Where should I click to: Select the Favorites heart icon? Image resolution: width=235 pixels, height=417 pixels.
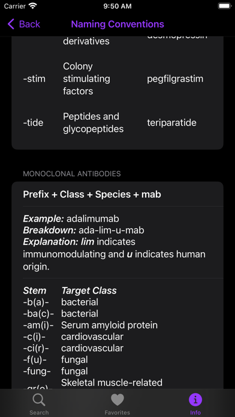(x=117, y=400)
